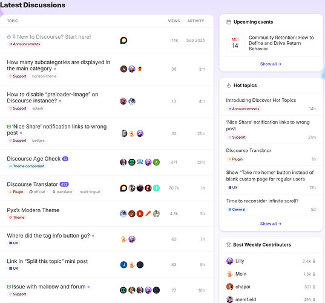The image size is (325, 303).
Task: Click merefield's avatar in contributors list
Action: tap(229, 299)
